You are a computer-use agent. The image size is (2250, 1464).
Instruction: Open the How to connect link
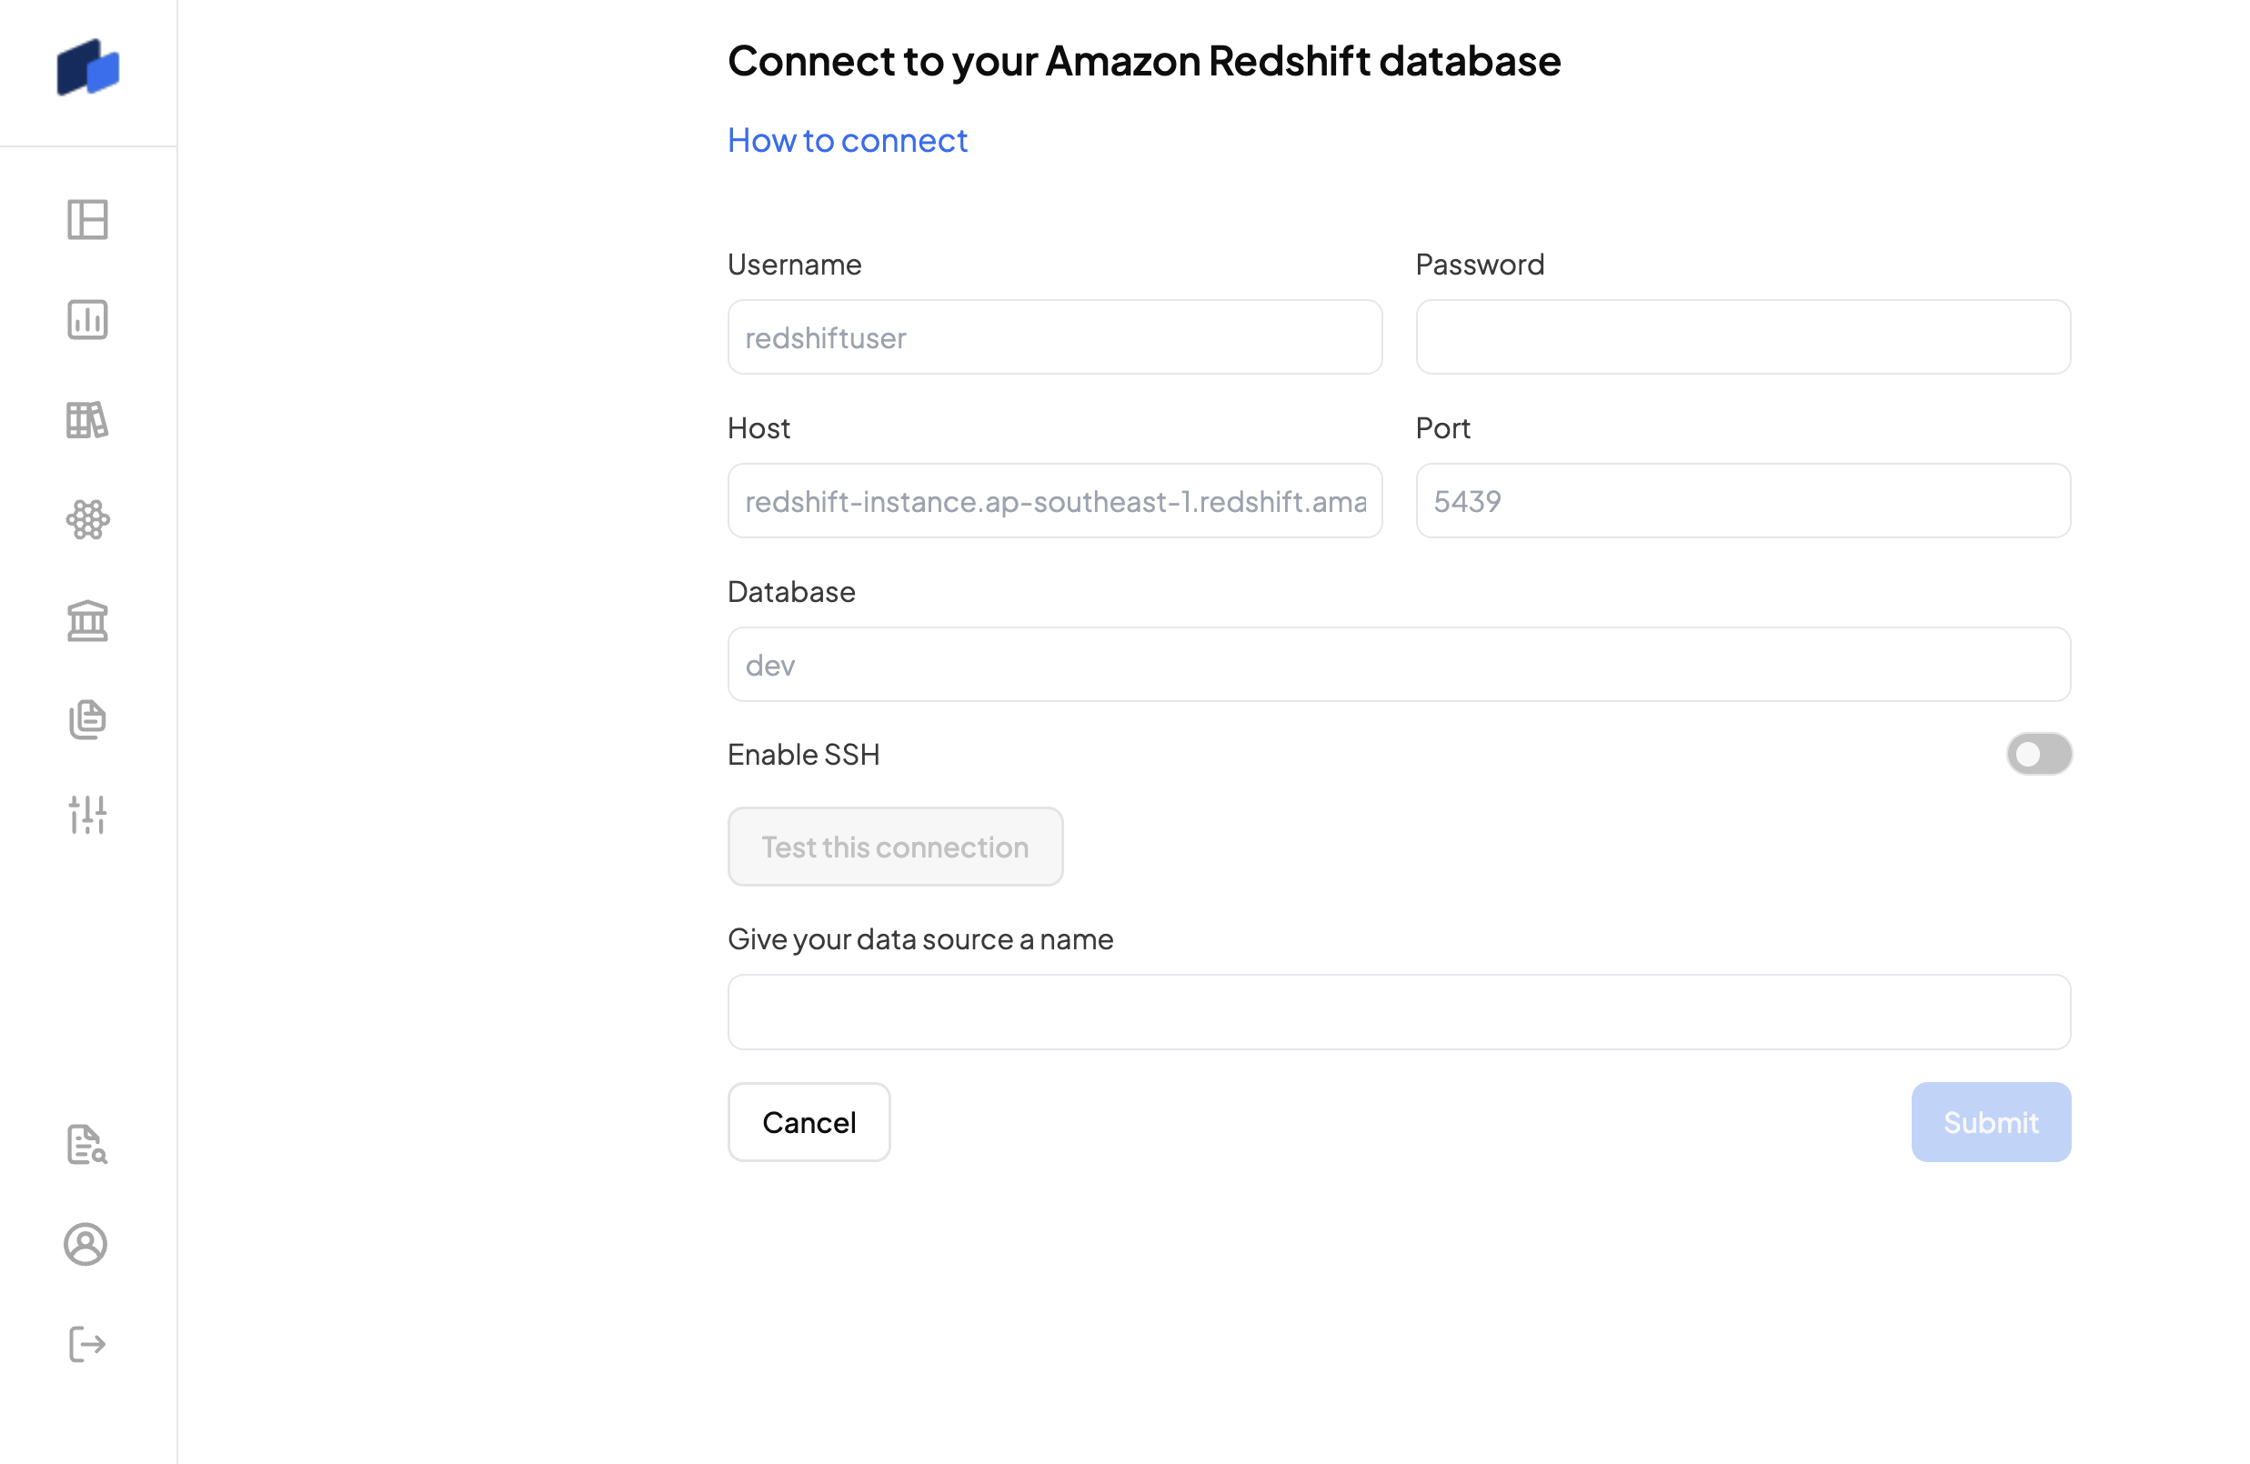point(847,141)
